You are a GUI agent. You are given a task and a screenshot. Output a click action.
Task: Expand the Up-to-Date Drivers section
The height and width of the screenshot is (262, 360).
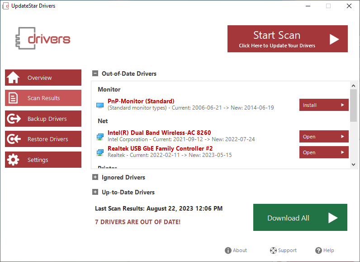(x=95, y=192)
